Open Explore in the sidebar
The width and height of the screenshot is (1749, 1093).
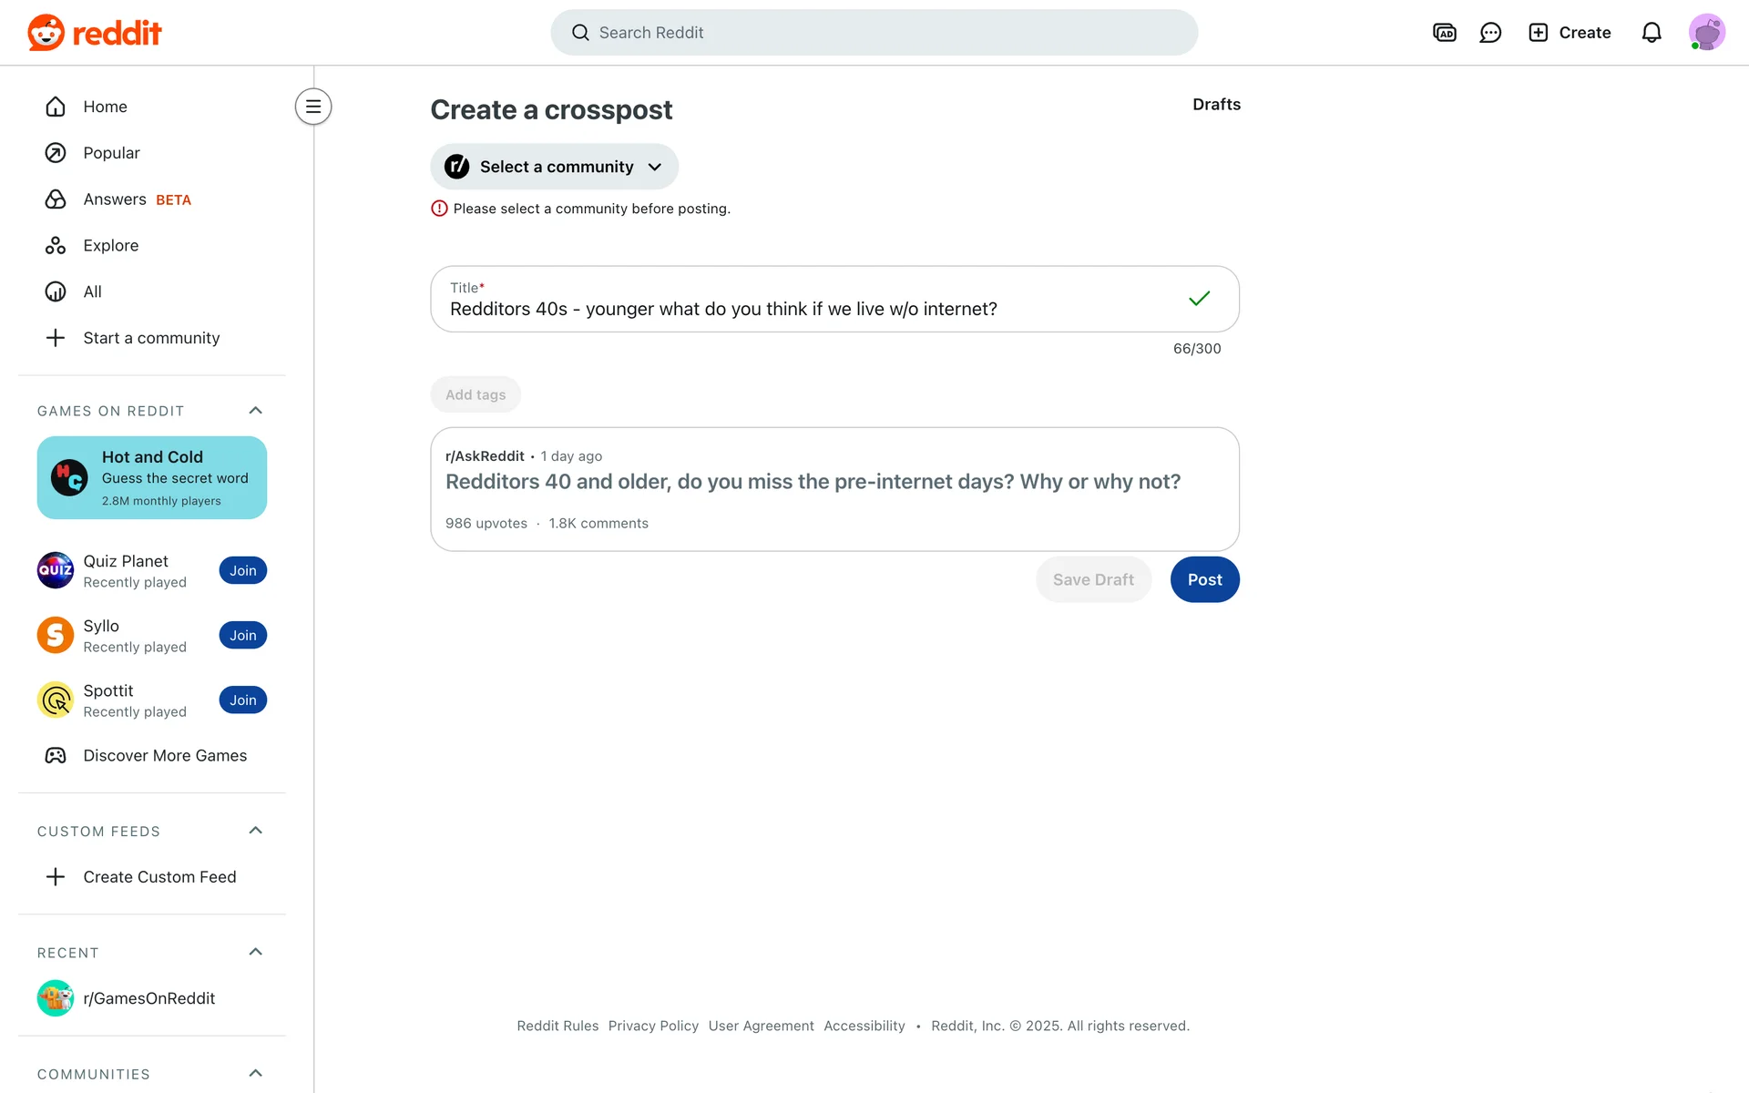click(x=110, y=245)
